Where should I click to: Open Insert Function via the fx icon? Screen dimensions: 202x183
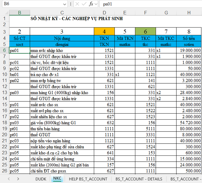coord(91,4)
